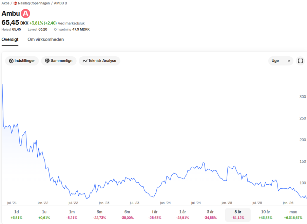Select the 5 år time range
Viewport: 307px width, 224px height.
(x=238, y=215)
